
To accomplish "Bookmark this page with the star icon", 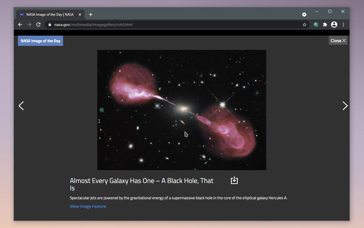I will pos(305,25).
